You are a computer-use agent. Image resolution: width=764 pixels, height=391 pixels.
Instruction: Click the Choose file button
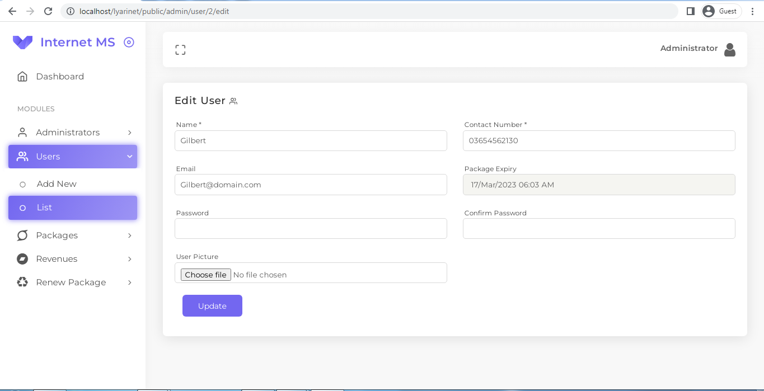205,274
